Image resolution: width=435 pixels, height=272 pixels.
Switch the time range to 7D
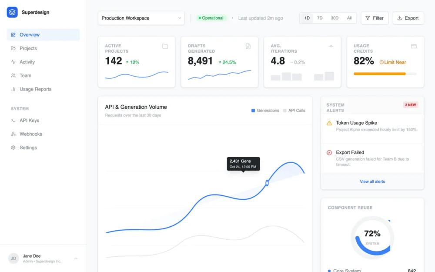click(320, 18)
